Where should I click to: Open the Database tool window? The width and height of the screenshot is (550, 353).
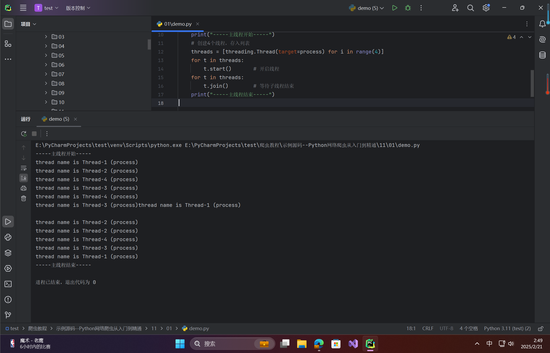pos(542,55)
